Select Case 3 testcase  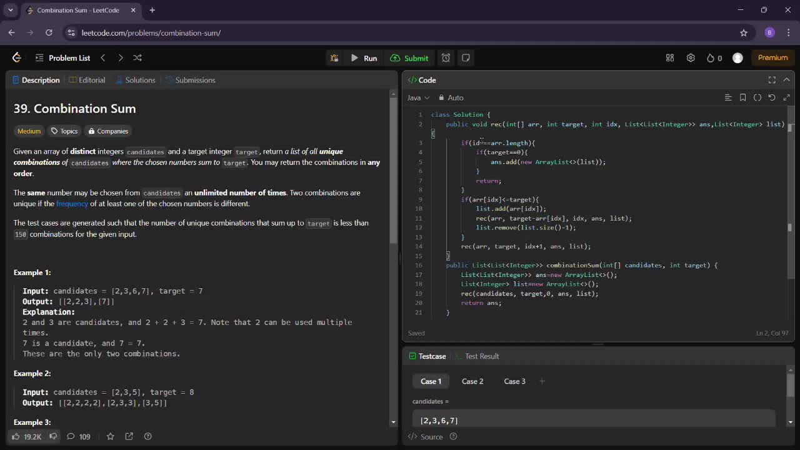[514, 381]
